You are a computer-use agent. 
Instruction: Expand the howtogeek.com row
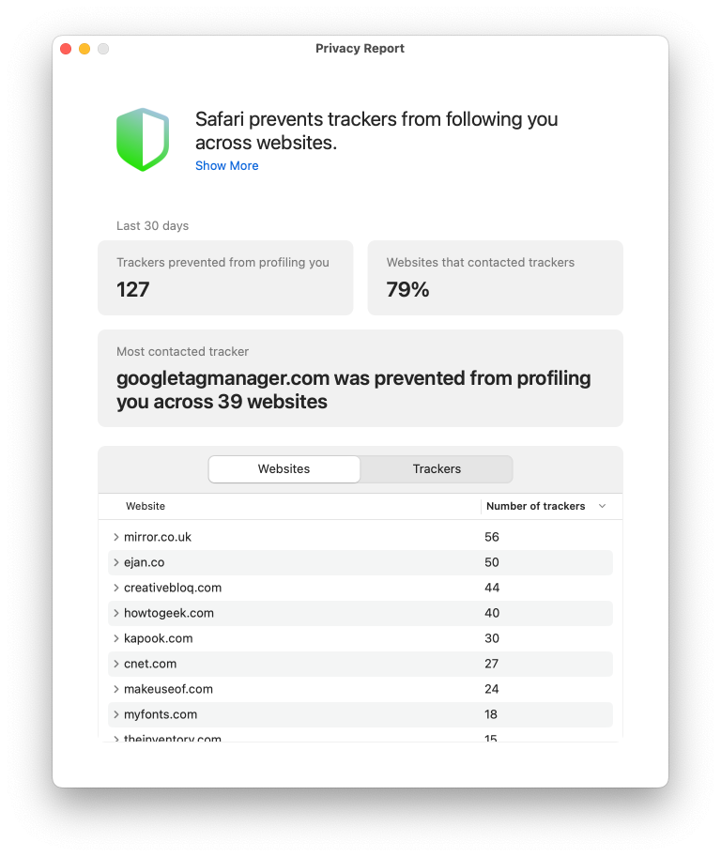coord(116,613)
